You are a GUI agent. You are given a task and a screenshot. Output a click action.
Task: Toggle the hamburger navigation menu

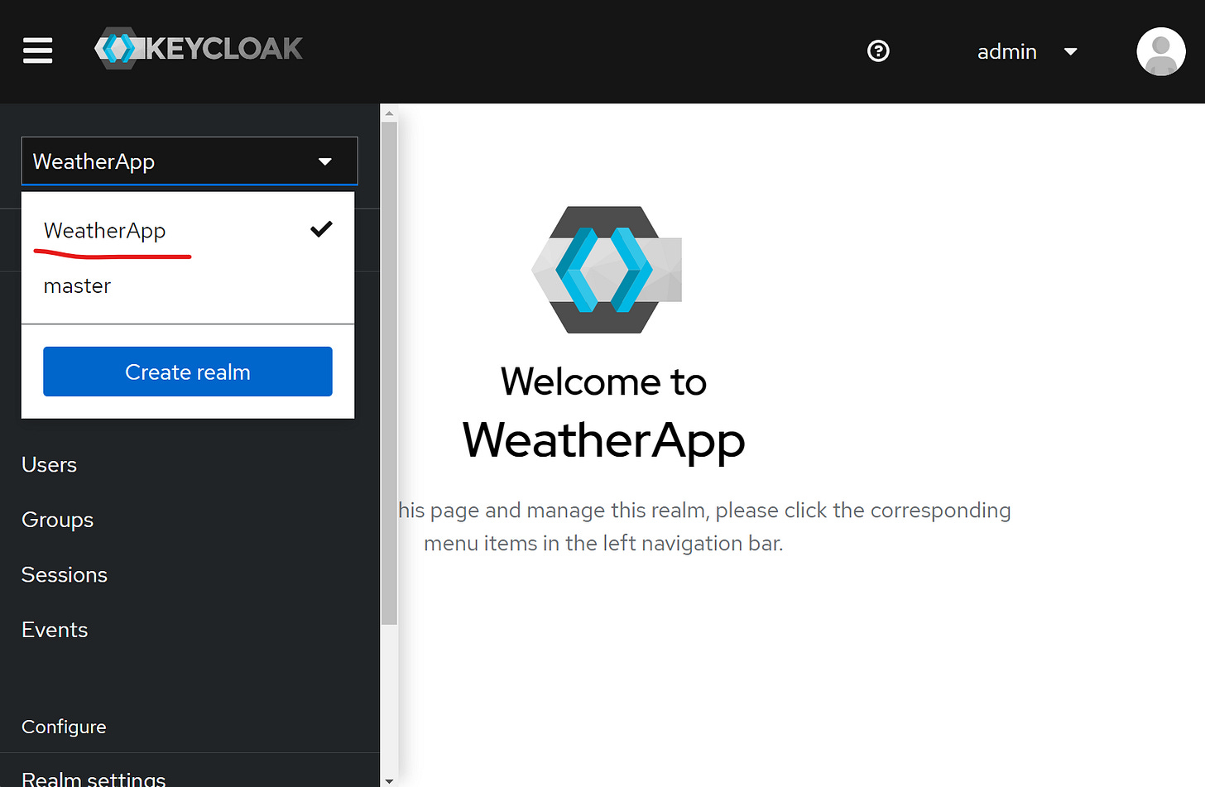(x=37, y=50)
